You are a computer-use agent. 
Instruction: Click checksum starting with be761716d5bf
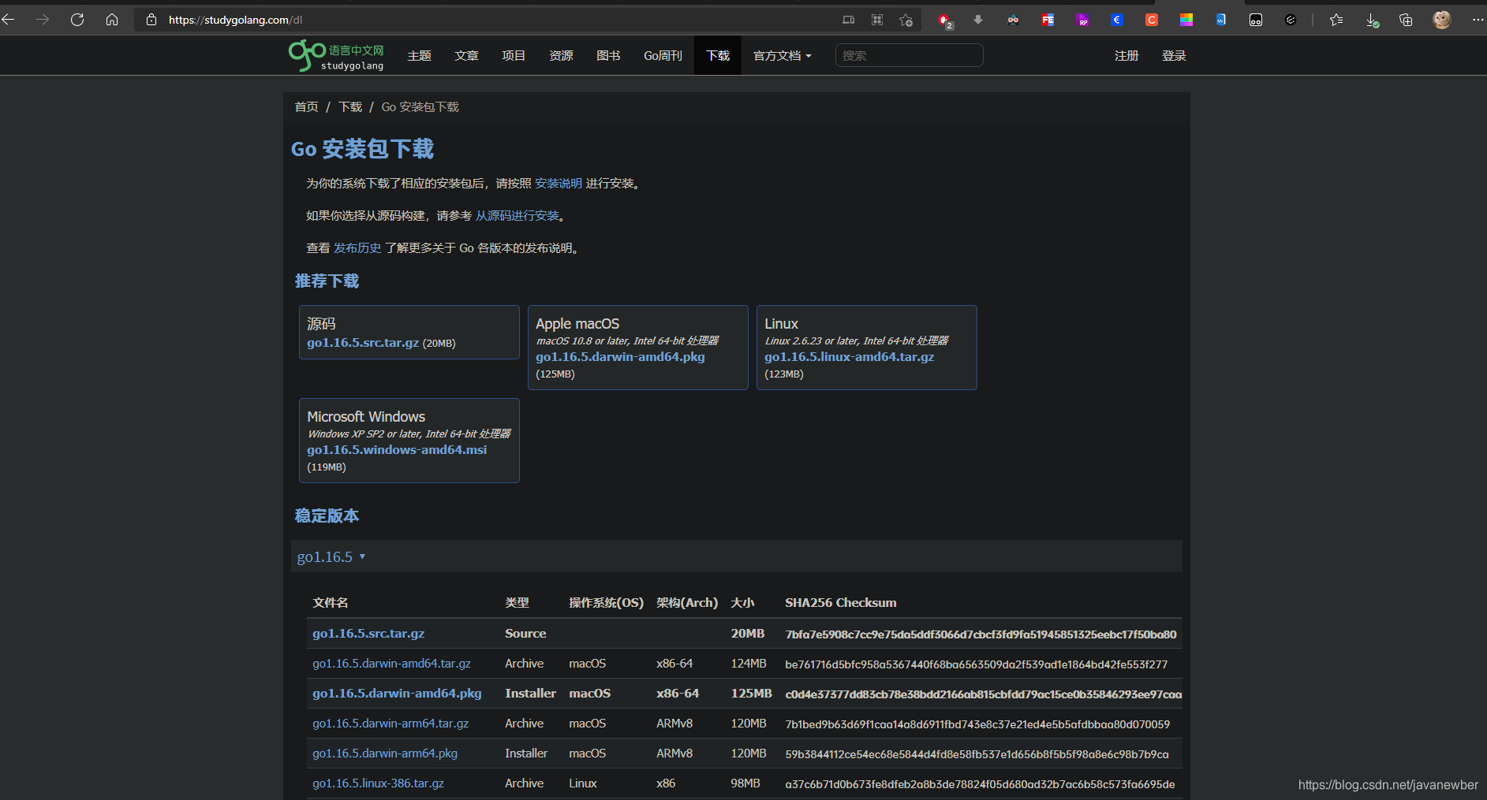pyautogui.click(x=976, y=664)
